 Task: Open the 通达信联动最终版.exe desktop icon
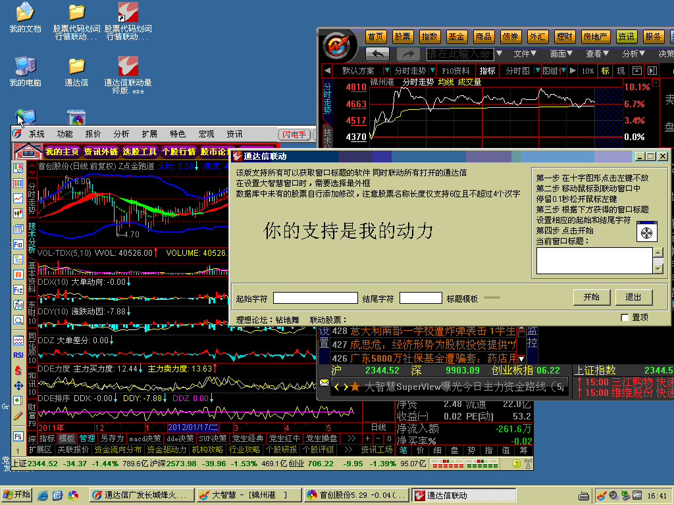[x=128, y=74]
